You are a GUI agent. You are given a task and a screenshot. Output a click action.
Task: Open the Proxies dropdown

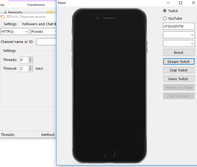pos(44,32)
